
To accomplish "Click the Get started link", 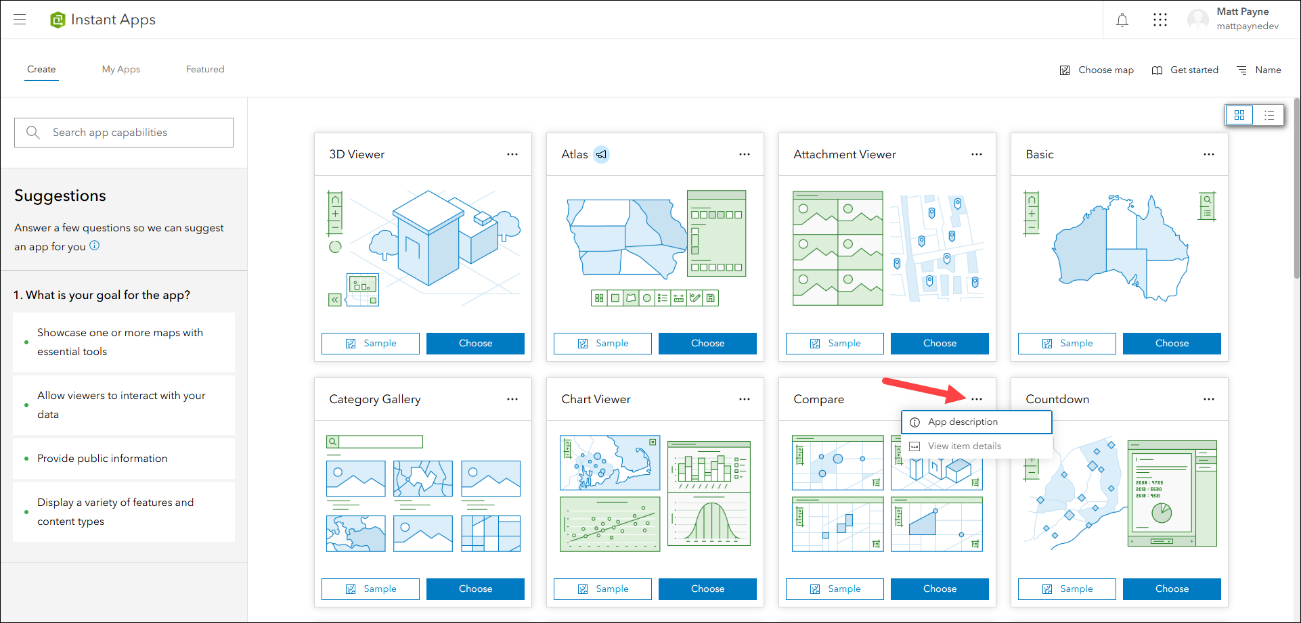I will [1185, 70].
